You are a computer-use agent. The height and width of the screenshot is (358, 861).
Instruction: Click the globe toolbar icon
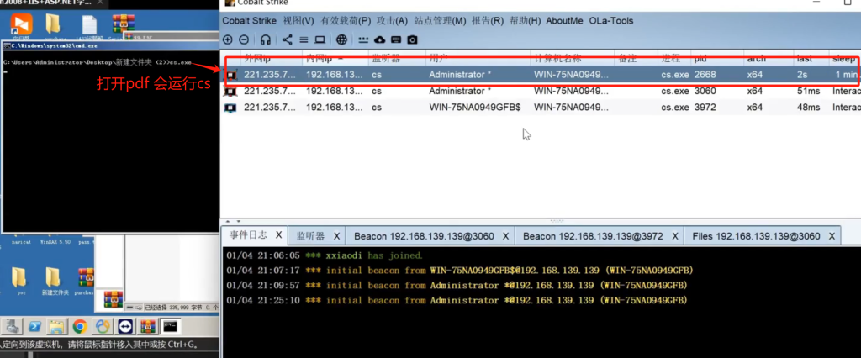[x=341, y=39]
